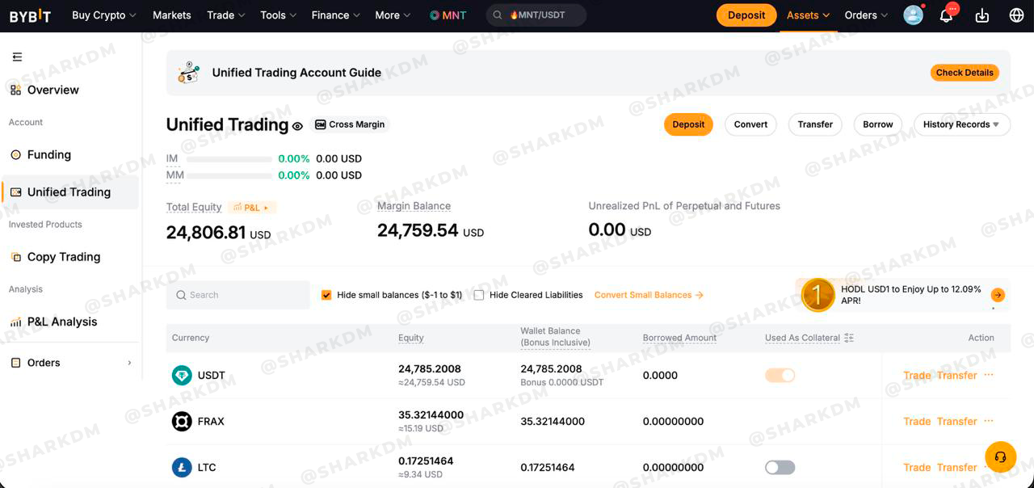Click the Borrowed Amount column header
The width and height of the screenshot is (1034, 488).
(679, 338)
